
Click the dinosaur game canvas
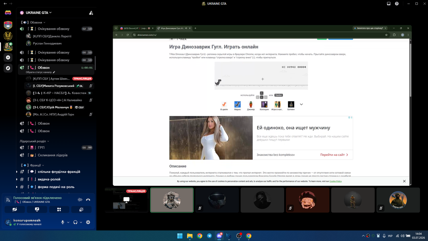click(261, 76)
